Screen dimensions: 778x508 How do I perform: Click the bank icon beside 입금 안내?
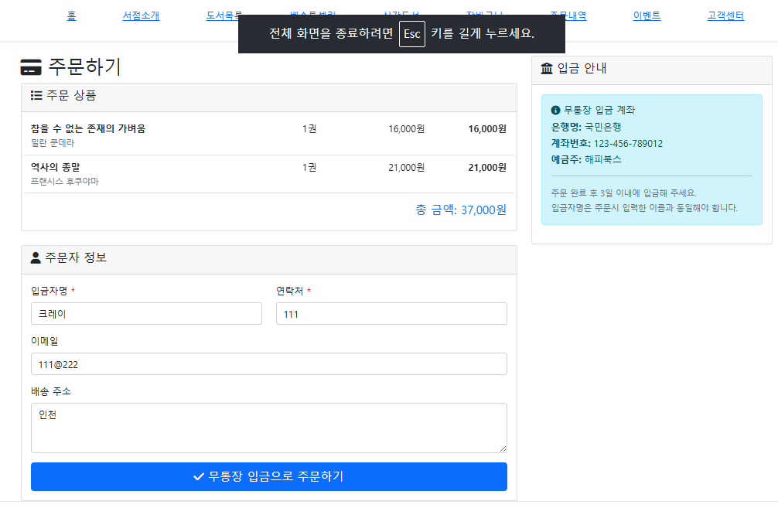tap(547, 68)
